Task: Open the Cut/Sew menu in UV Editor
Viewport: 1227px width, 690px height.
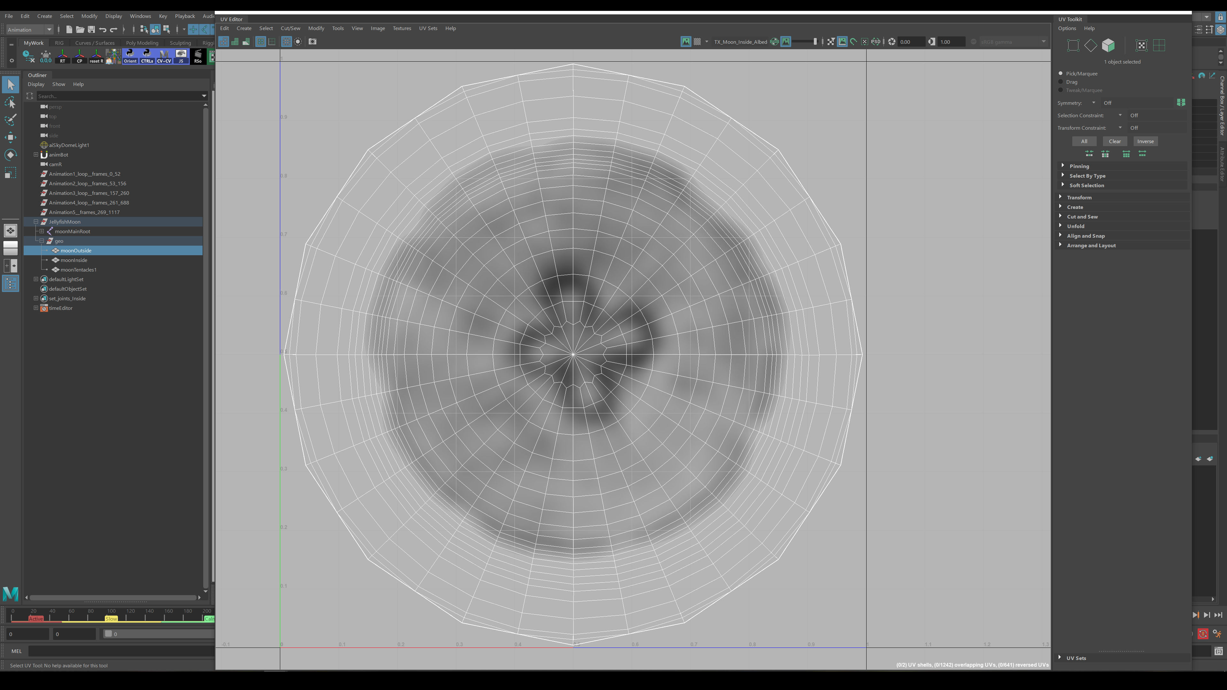Action: tap(290, 28)
